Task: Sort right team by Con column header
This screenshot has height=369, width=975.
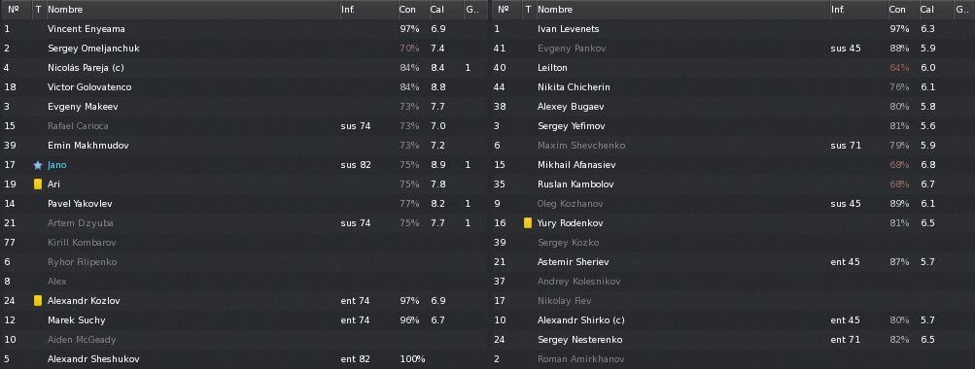Action: (903, 10)
